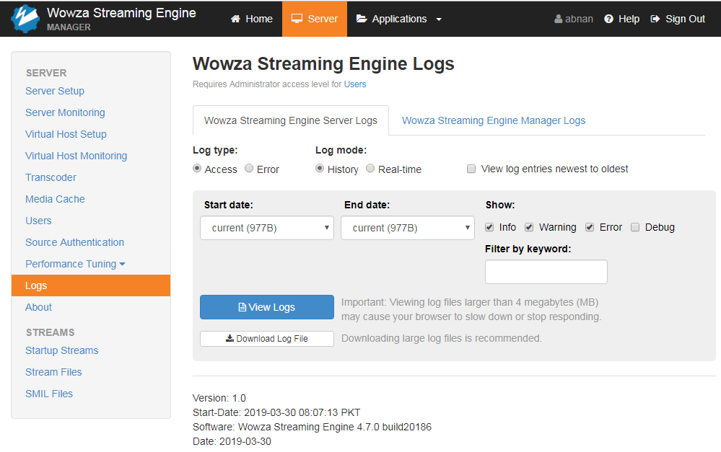Select the Error log type radio button

click(249, 169)
